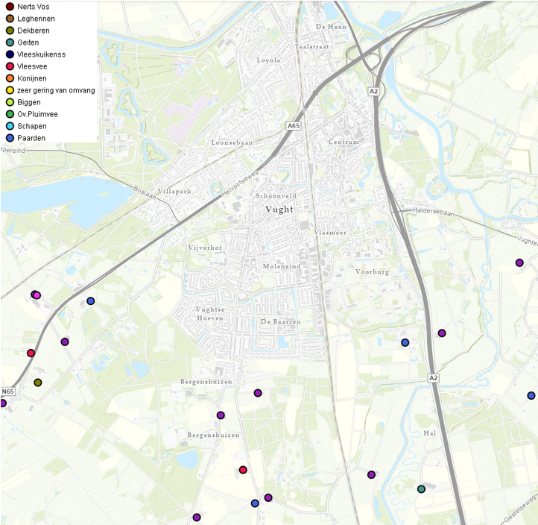538x525 pixels.
Task: Click the purple marker just east of the A2 near Voorburg
Action: pyautogui.click(x=442, y=333)
